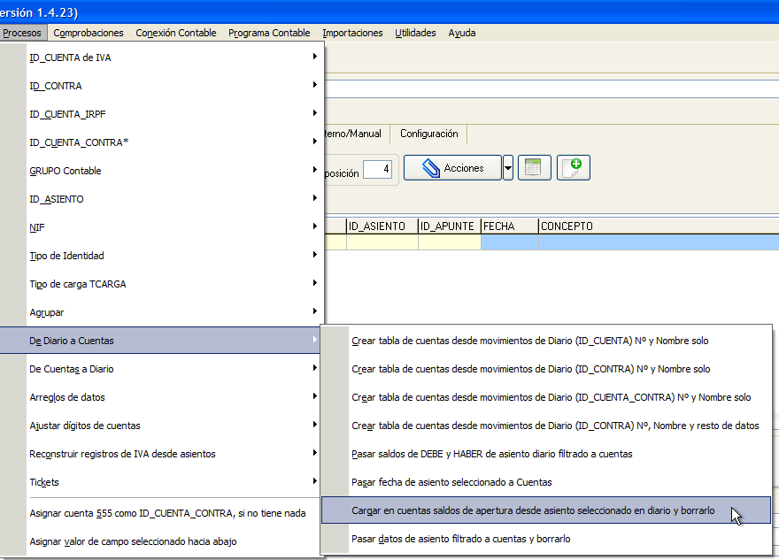Click the new document green plus icon
Viewport: 779px width, 560px height.
[574, 168]
